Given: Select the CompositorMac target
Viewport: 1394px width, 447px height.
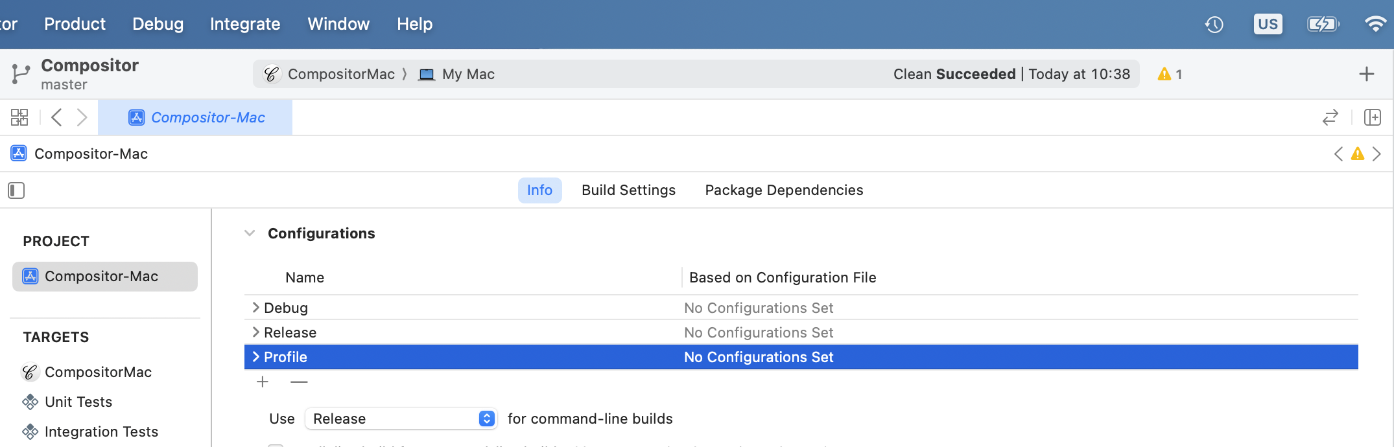Looking at the screenshot, I should (98, 372).
